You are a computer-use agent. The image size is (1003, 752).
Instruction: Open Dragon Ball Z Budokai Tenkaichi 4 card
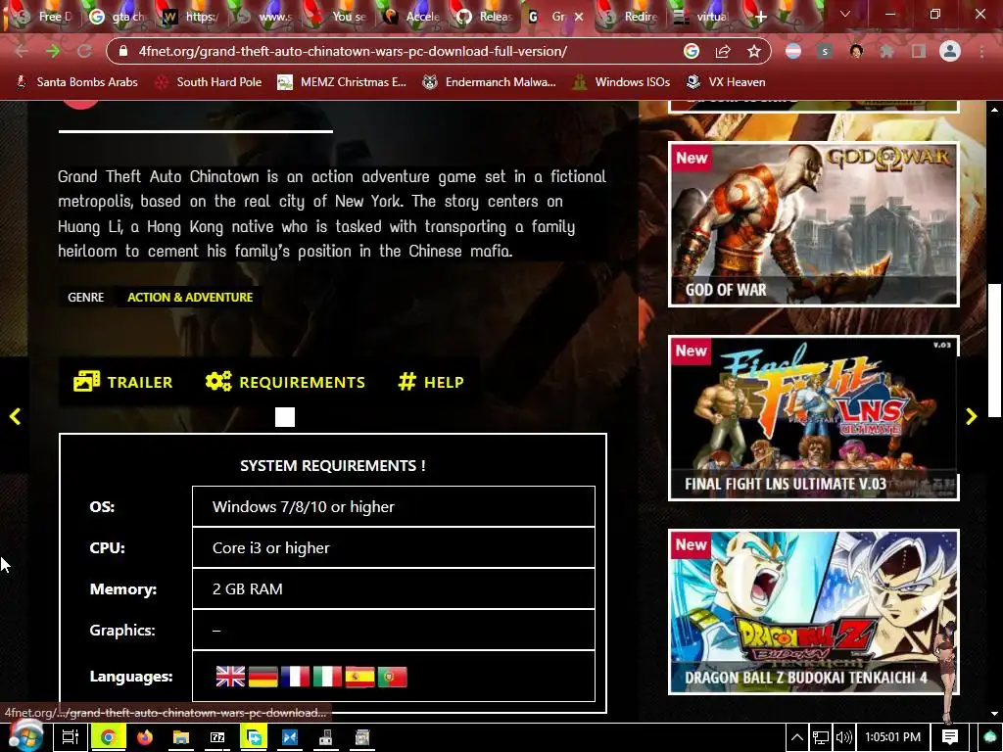click(814, 611)
